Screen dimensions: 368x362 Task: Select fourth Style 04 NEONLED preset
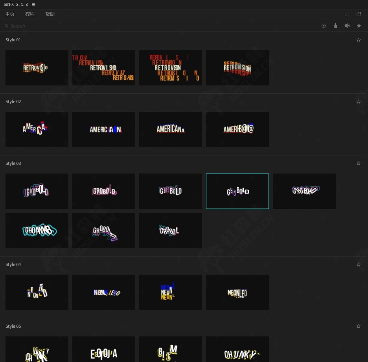[x=237, y=292]
